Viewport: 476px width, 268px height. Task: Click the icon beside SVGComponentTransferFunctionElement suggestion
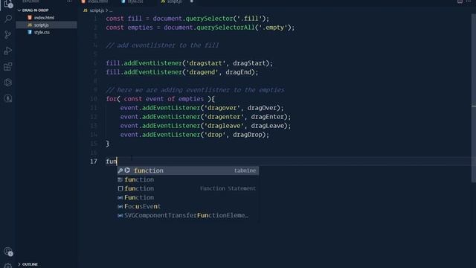point(120,215)
